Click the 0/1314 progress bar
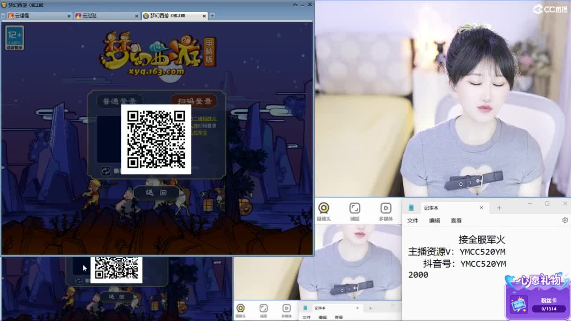 pos(548,309)
